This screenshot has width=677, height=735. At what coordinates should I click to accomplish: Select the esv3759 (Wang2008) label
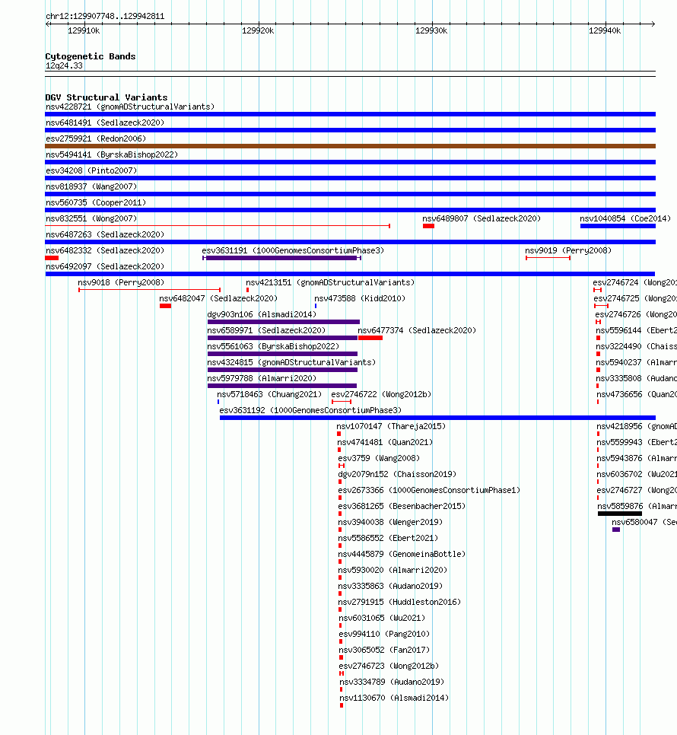click(379, 458)
